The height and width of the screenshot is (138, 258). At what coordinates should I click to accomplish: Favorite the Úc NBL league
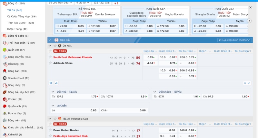point(55,46)
